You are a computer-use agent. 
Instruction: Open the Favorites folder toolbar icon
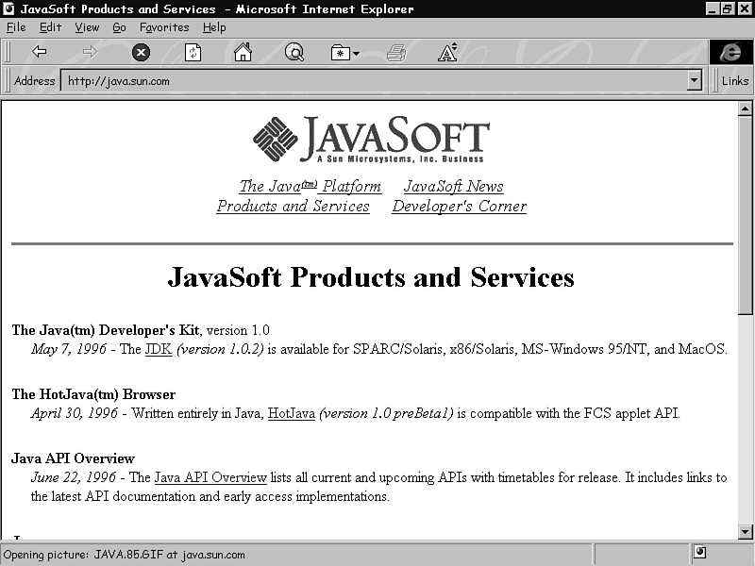(341, 52)
